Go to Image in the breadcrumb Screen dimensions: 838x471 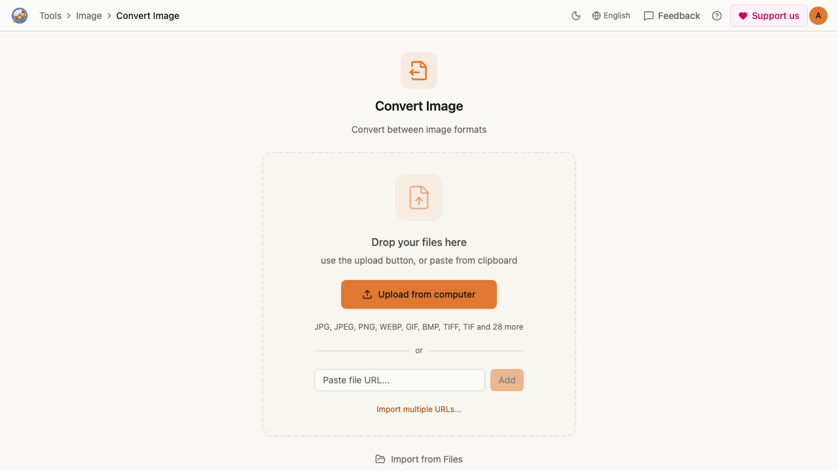(x=89, y=16)
